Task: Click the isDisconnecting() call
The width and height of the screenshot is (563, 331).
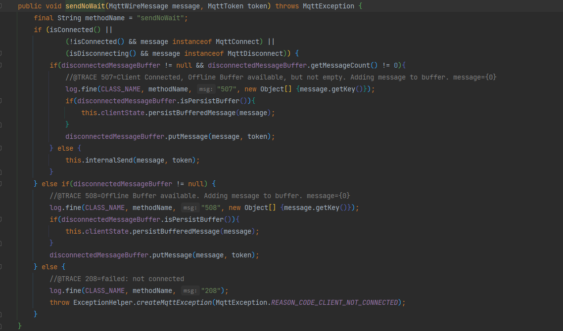Action: pyautogui.click(x=103, y=53)
